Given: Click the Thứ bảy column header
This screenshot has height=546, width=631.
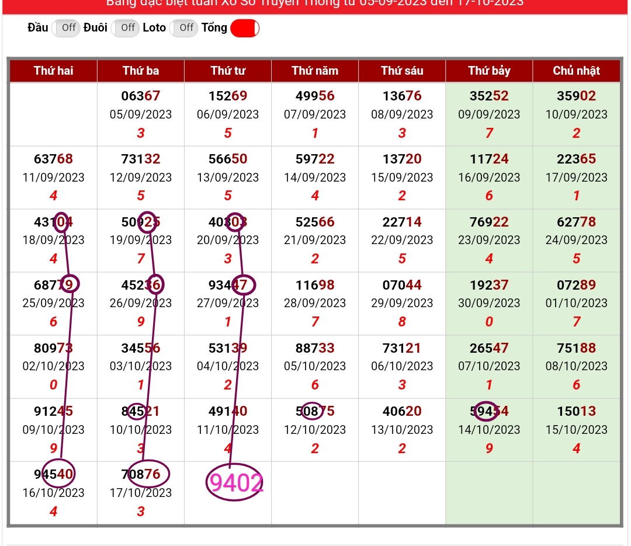Looking at the screenshot, I should 489,71.
